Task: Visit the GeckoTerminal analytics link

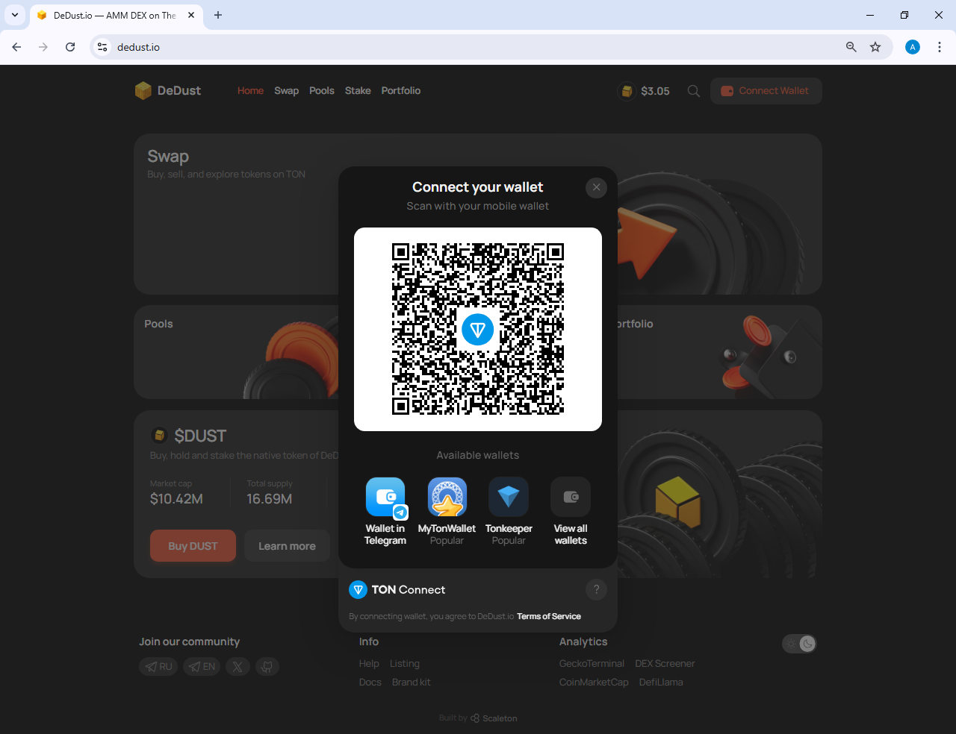Action: (x=592, y=663)
